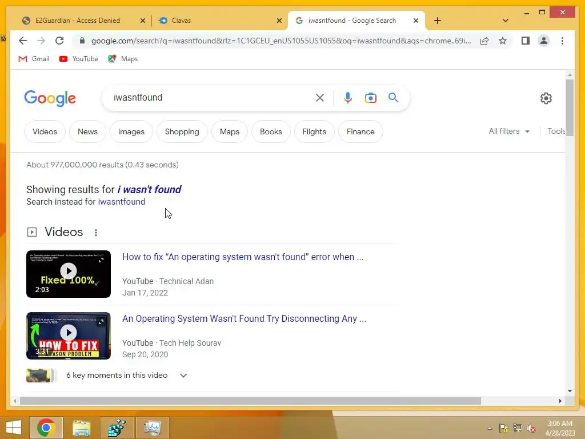Image resolution: width=585 pixels, height=439 pixels.
Task: Play the Fixed 100% video thumbnail
Action: (x=69, y=274)
